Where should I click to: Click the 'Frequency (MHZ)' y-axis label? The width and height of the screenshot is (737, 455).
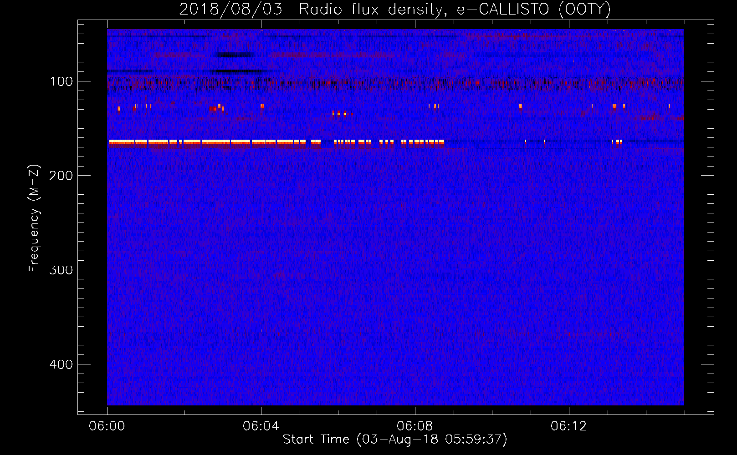point(34,218)
